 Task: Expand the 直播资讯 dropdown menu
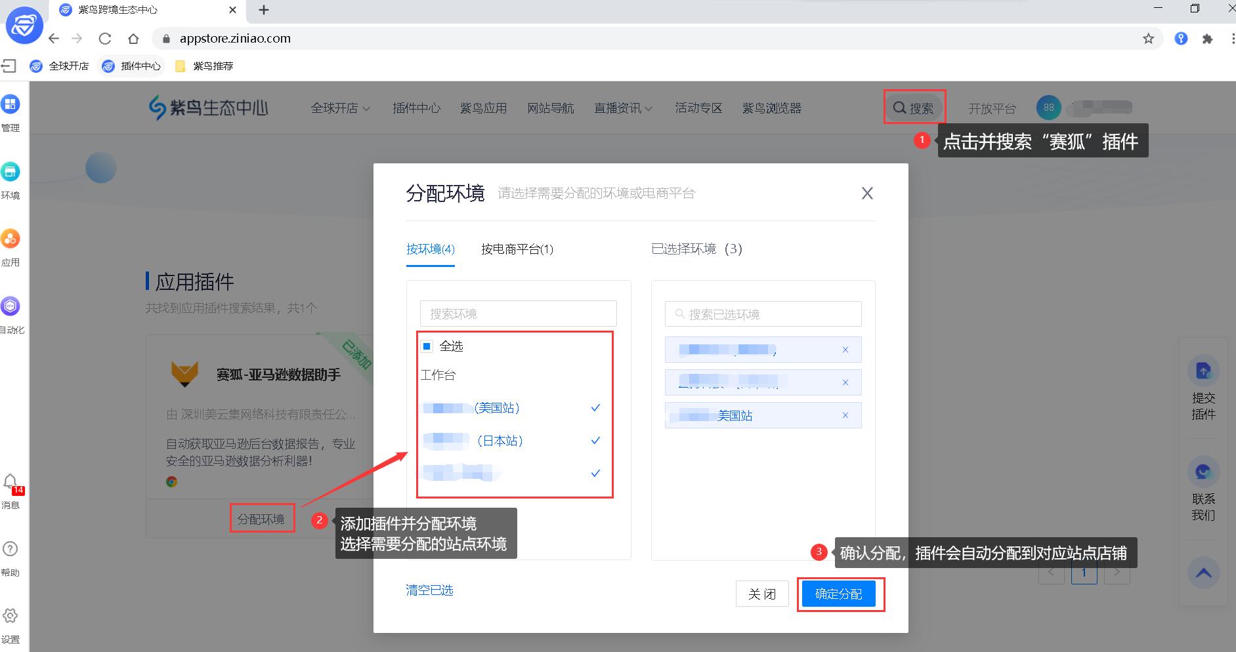(x=624, y=108)
